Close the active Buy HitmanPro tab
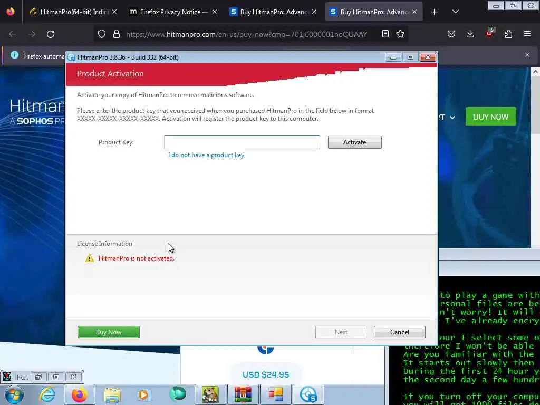This screenshot has width=540, height=405. pos(414,12)
